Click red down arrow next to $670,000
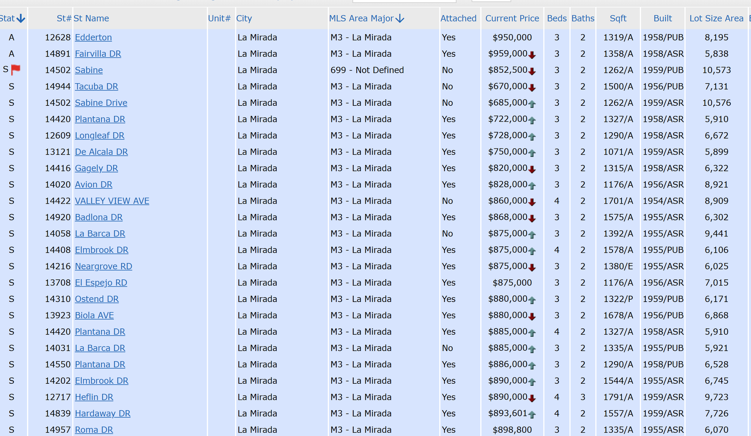The height and width of the screenshot is (436, 751). 532,87
